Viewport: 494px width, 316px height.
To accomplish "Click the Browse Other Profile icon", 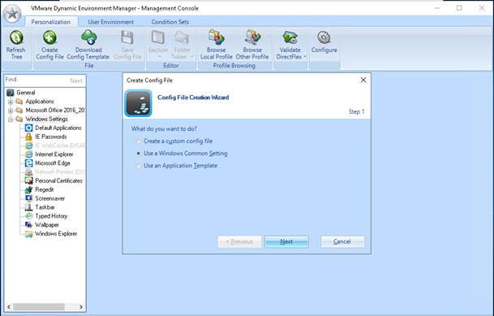I will tap(252, 37).
